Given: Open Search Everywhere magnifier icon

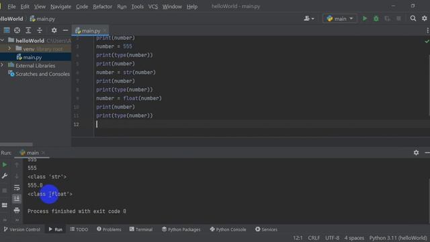Looking at the screenshot, I should click(x=413, y=18).
